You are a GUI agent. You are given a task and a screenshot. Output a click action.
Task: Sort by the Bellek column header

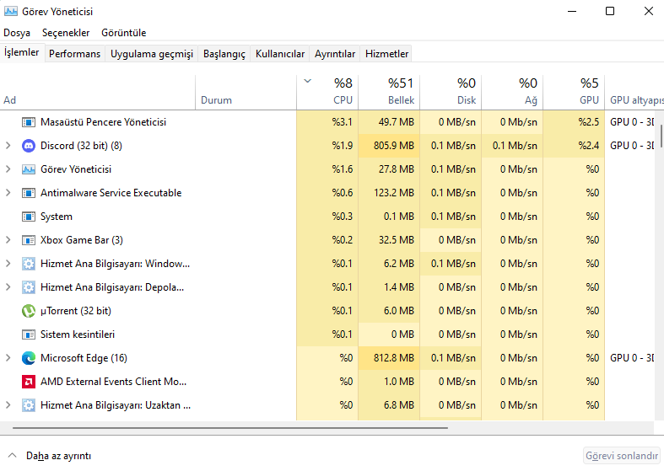pos(389,93)
